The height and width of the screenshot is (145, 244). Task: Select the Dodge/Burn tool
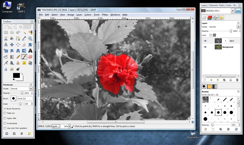coord(18,69)
